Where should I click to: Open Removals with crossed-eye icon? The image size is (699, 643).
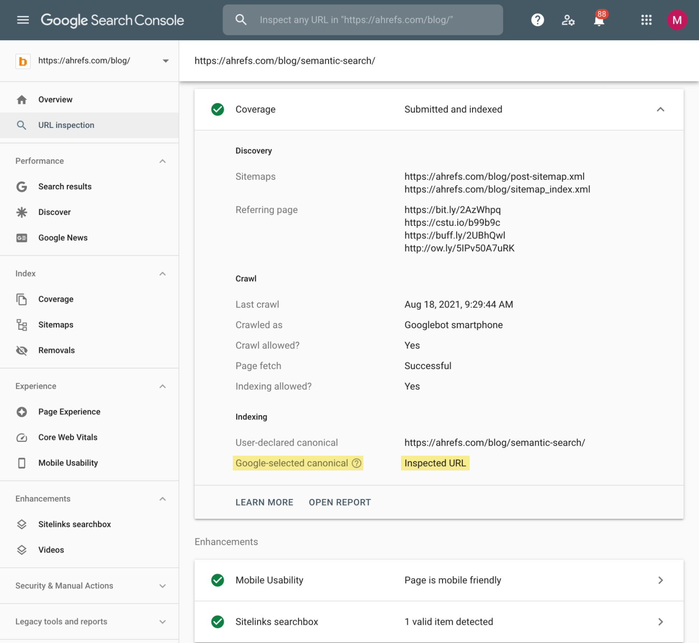tap(56, 350)
